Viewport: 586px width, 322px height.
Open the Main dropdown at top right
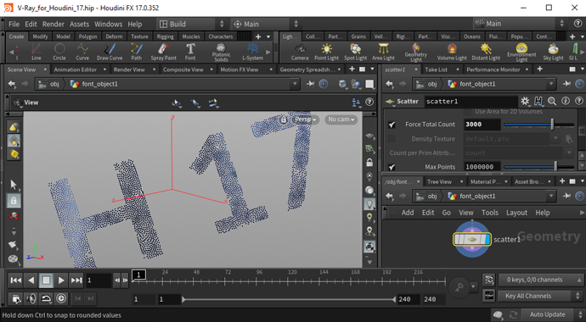point(521,24)
